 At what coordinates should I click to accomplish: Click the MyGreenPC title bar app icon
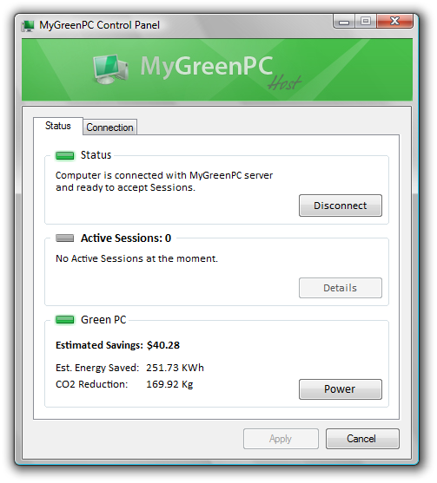28,26
